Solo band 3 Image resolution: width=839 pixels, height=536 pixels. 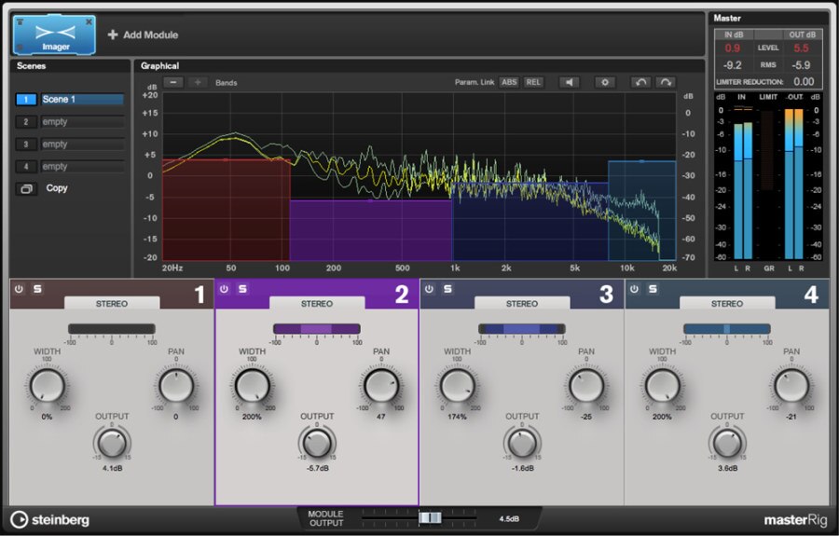447,289
